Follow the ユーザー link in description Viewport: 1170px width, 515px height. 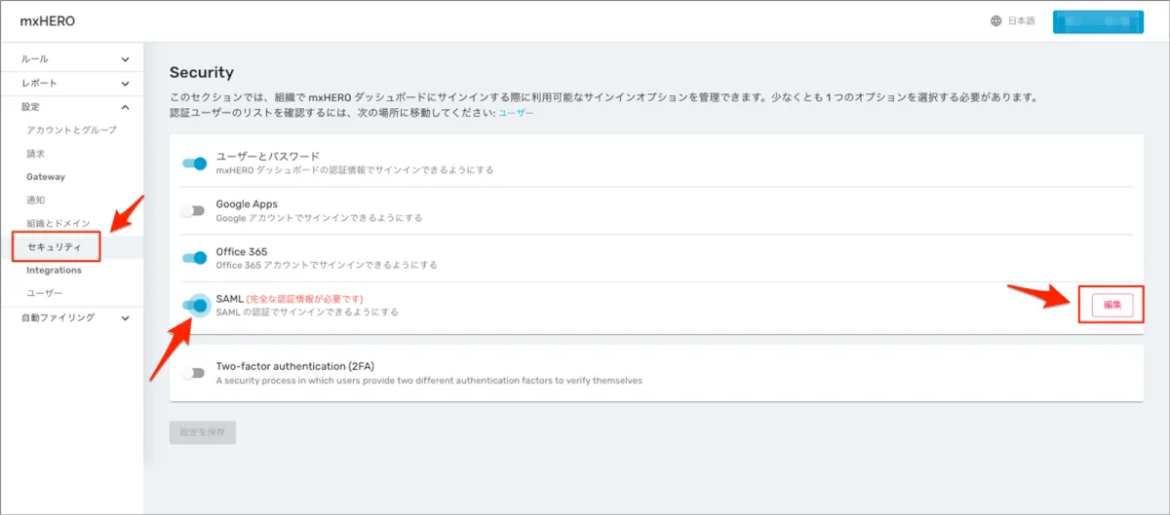point(516,114)
